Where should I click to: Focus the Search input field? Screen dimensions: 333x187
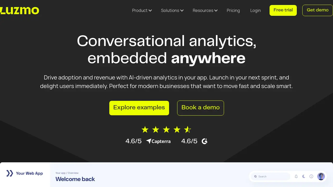(271, 176)
